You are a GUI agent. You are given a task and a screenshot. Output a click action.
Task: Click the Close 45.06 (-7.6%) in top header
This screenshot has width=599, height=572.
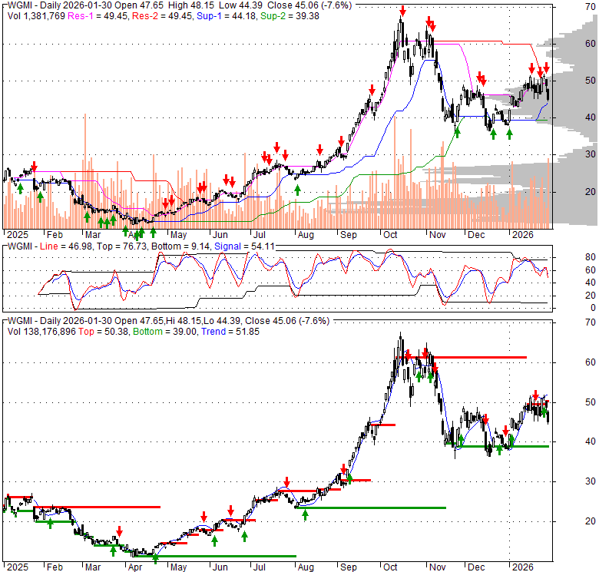click(x=309, y=5)
